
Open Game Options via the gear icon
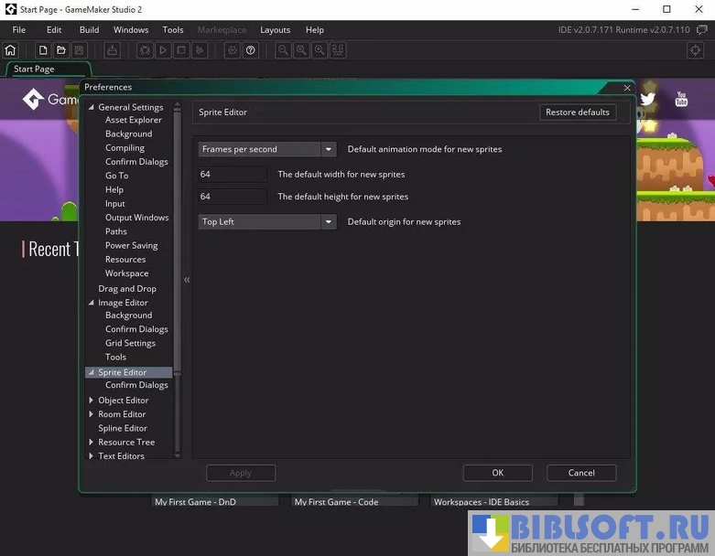click(x=233, y=50)
